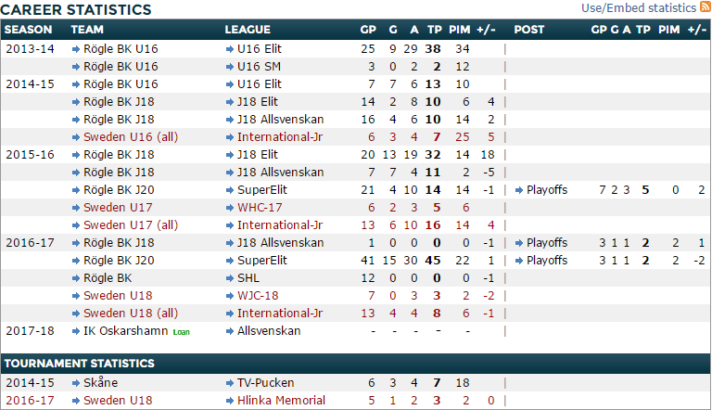
Task: Click the arrow icon beside SHL league
Action: [229, 278]
